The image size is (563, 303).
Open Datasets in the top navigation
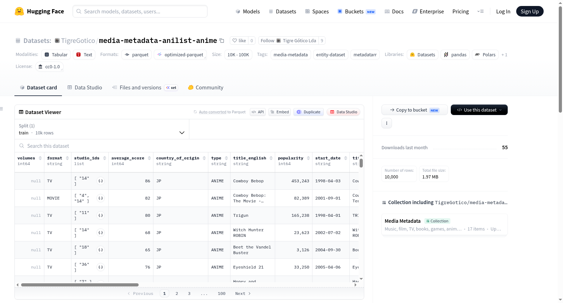point(283,11)
